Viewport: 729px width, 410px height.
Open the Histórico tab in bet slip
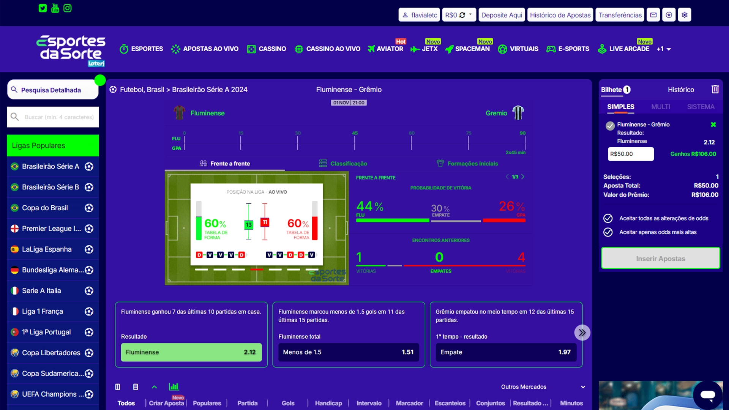pos(681,90)
